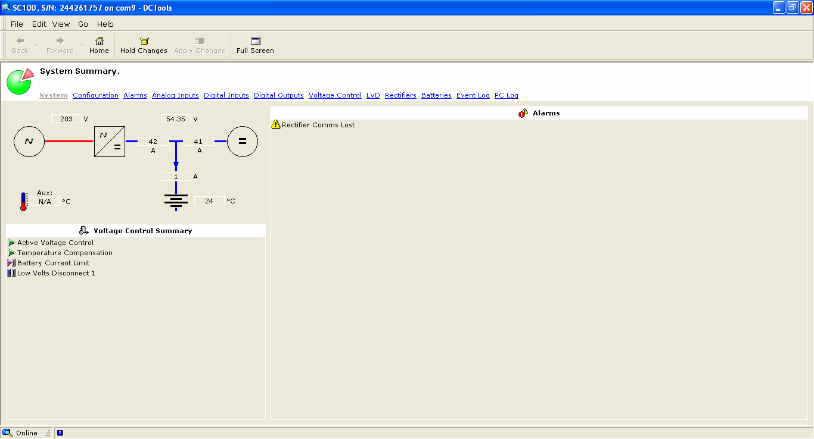Image resolution: width=814 pixels, height=439 pixels.
Task: Open the File menu
Action: click(x=17, y=24)
